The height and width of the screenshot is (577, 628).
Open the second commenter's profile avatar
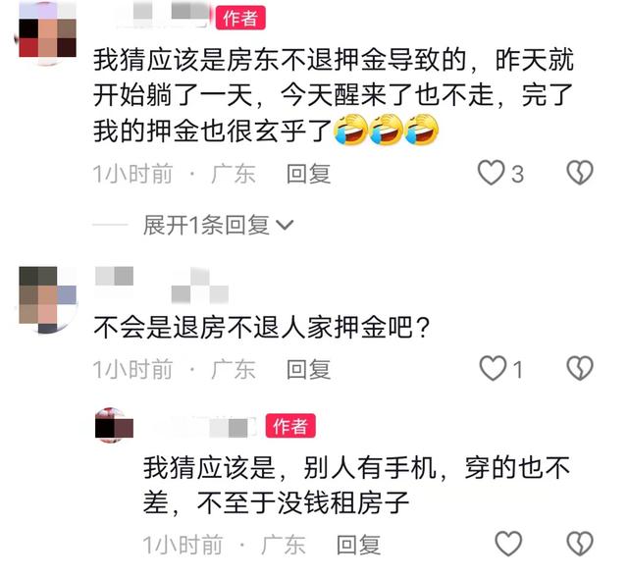point(47,299)
